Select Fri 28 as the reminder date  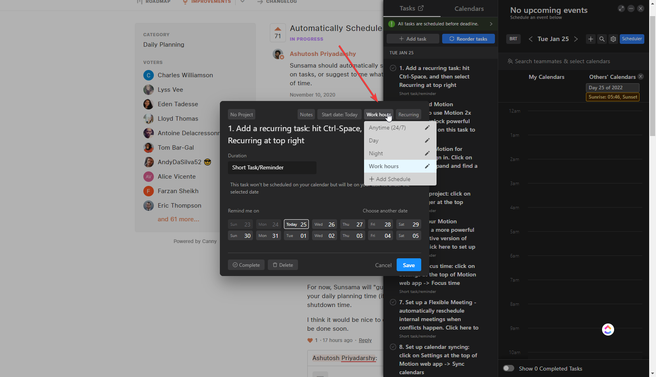(381, 224)
